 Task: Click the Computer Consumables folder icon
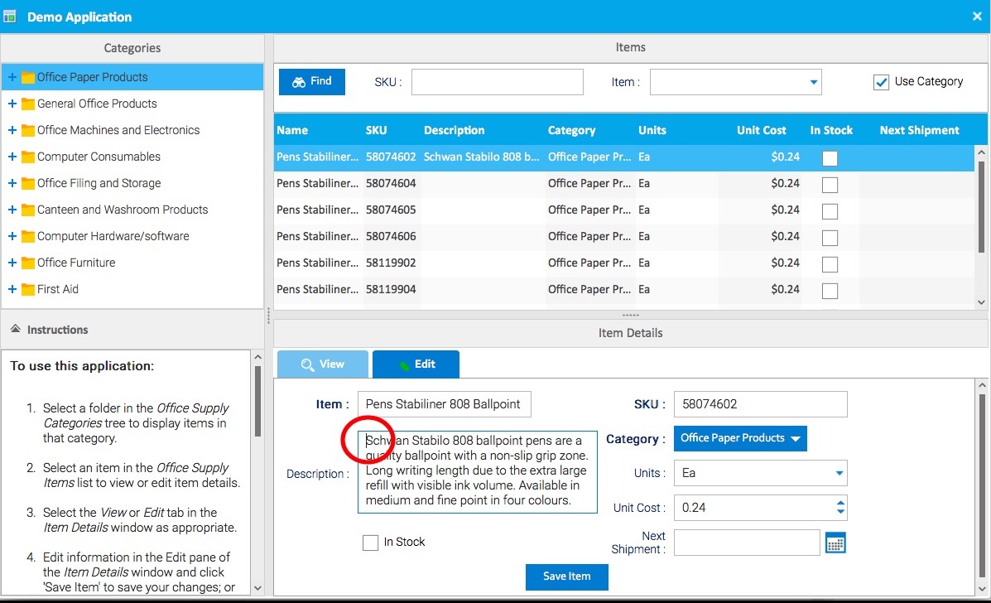click(x=28, y=157)
